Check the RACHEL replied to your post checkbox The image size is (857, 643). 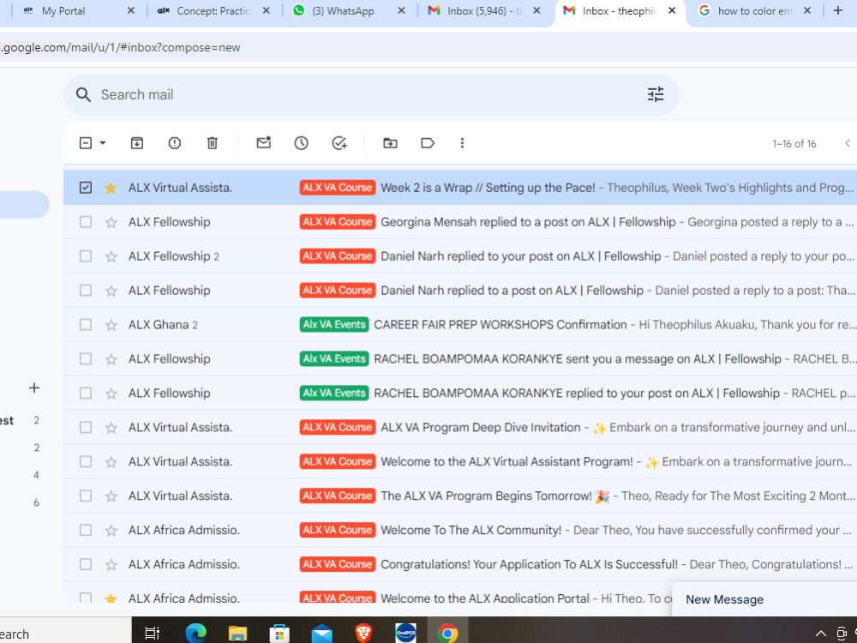coord(85,394)
